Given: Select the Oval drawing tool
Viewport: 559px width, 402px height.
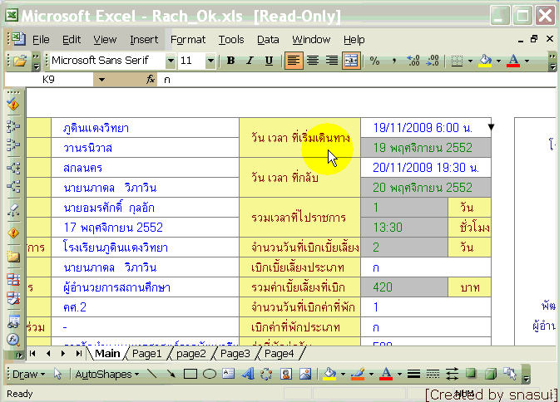Looking at the screenshot, I should [208, 375].
